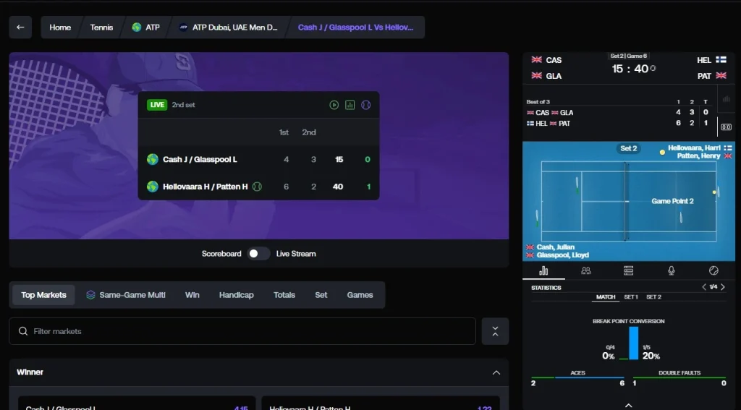741x410 pixels.
Task: Go to Tennis breadcrumb
Action: pyautogui.click(x=101, y=27)
